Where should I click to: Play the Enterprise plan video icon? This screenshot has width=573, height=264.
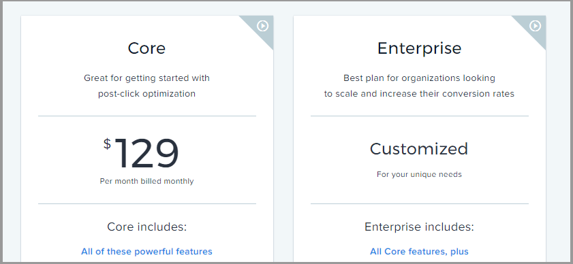(535, 26)
